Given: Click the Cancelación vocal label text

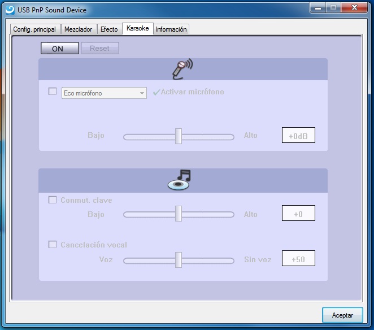Looking at the screenshot, I should (94, 245).
